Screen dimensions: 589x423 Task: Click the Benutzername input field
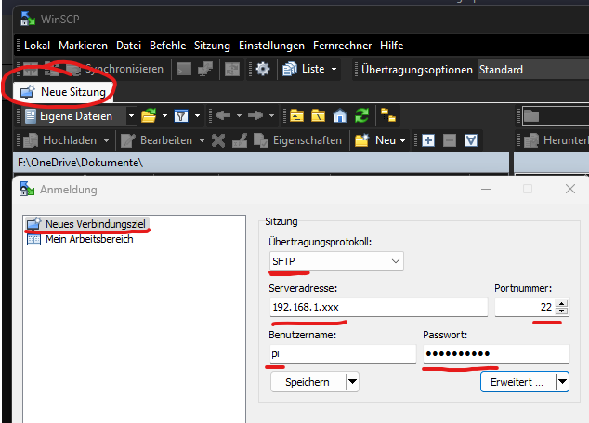point(343,354)
